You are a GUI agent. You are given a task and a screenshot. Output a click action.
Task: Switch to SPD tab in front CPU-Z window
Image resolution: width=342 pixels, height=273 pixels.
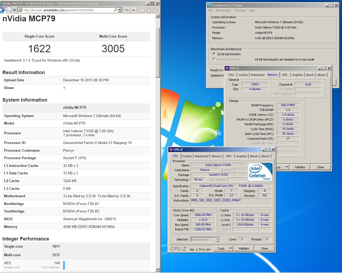pos(228,156)
